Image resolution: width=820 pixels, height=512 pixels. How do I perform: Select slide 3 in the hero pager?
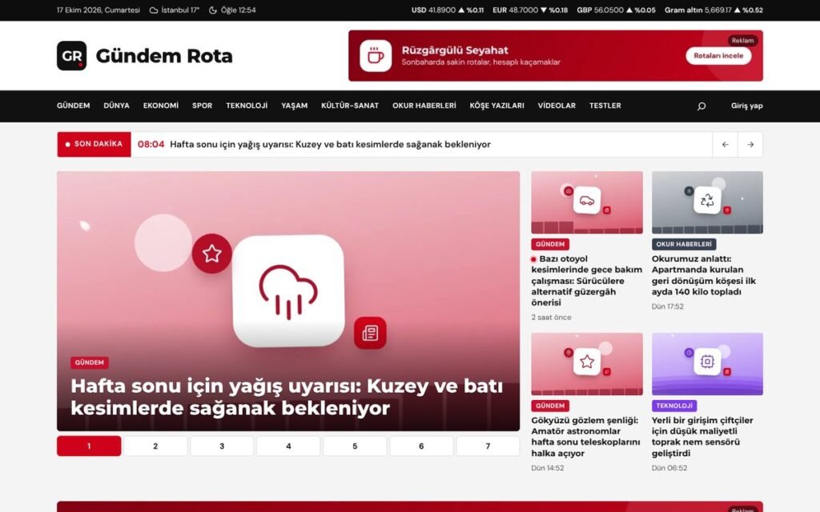[222, 446]
